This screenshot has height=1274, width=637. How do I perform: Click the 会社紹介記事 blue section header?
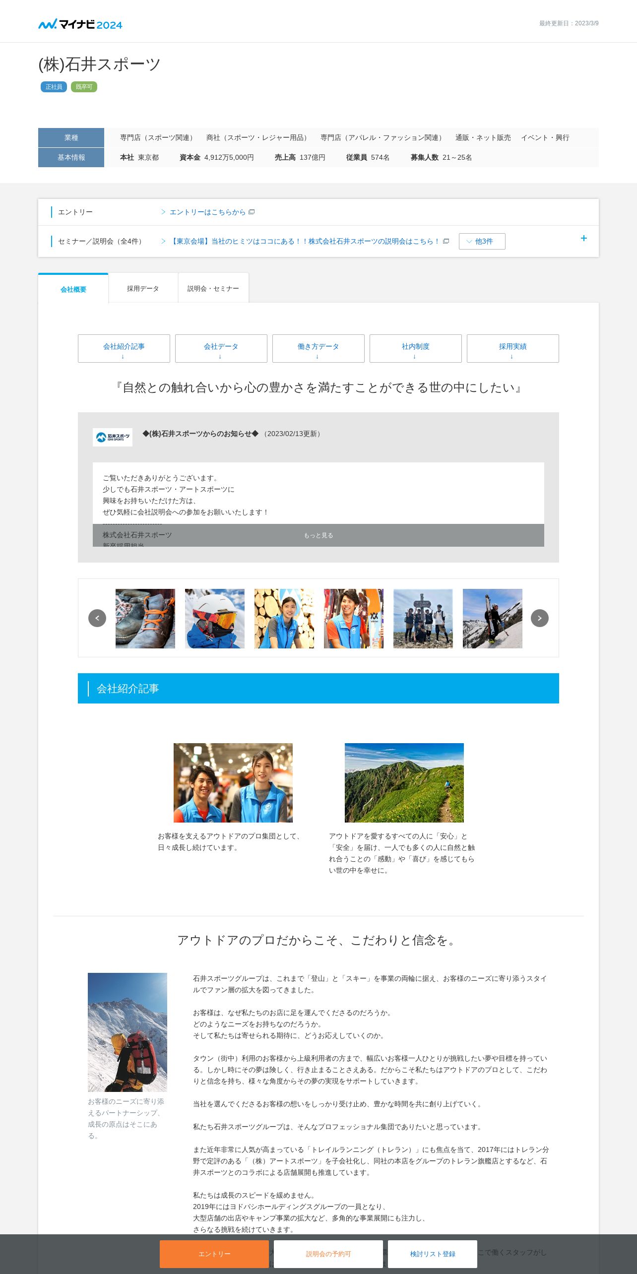coord(318,688)
